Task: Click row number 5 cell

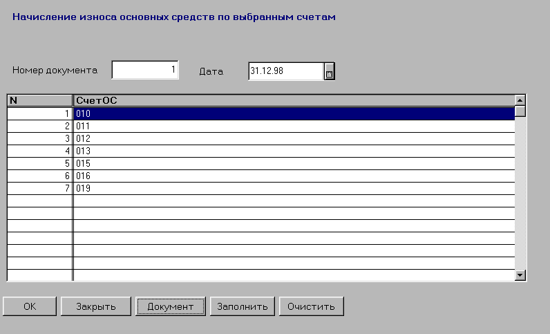Action: coord(39,164)
